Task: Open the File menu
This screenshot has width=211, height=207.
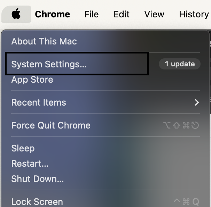Action: click(x=92, y=14)
